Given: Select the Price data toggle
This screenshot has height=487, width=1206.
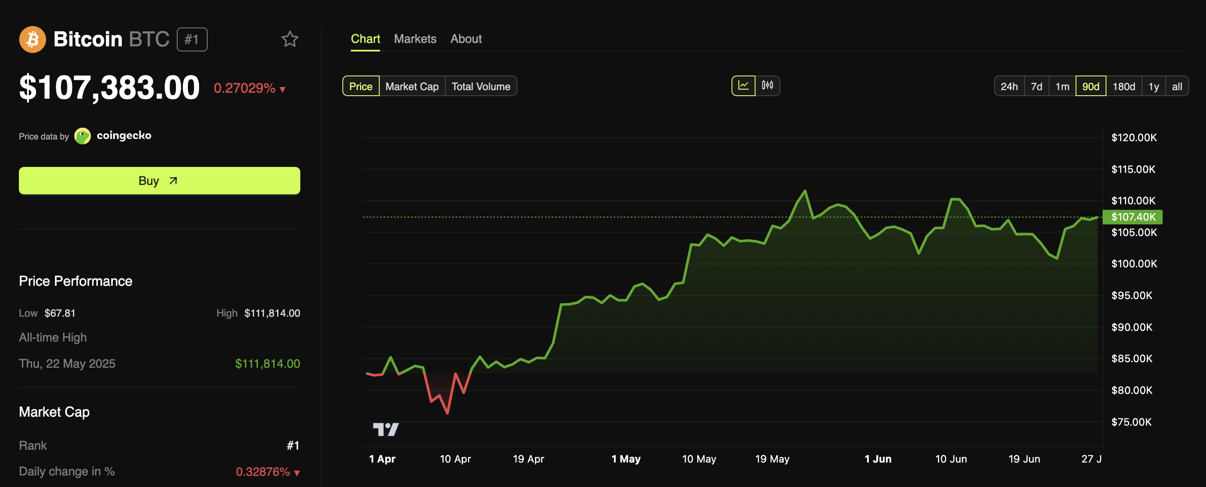Looking at the screenshot, I should coord(360,86).
